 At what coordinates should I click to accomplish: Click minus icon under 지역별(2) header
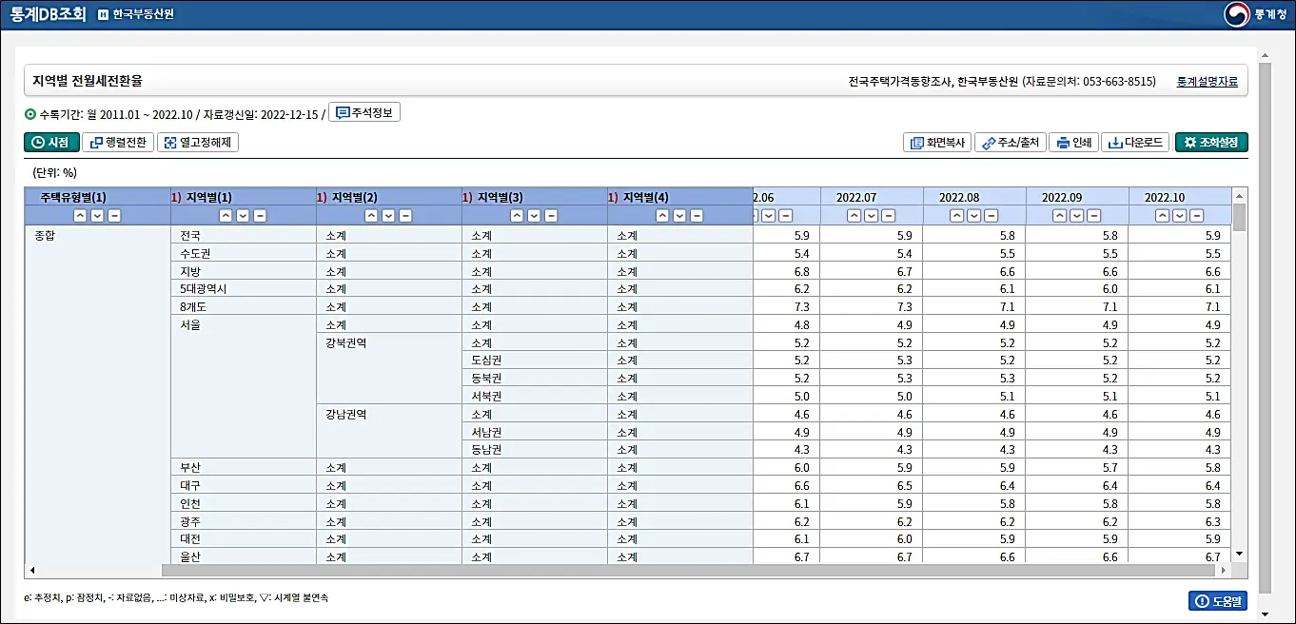coord(405,216)
